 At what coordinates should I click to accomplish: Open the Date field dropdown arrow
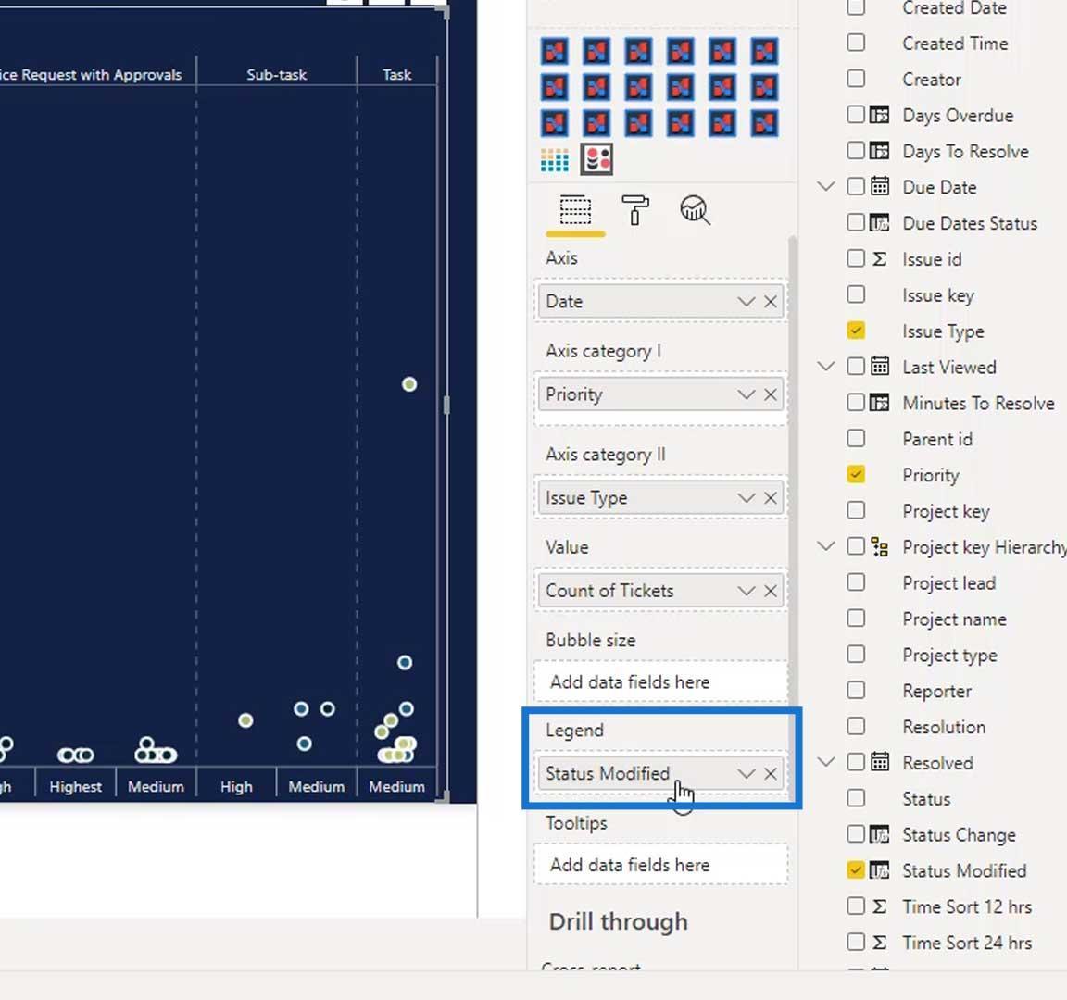(747, 301)
